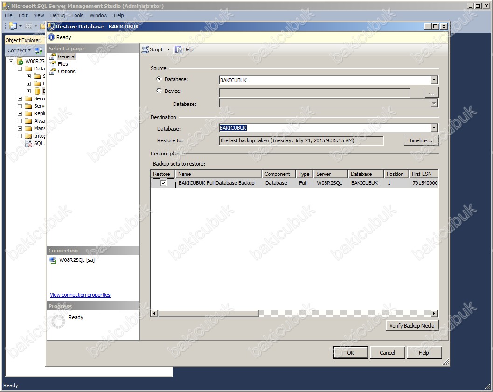Expand the Alwa folder node
Viewport: 493px width, 392px height.
point(20,121)
